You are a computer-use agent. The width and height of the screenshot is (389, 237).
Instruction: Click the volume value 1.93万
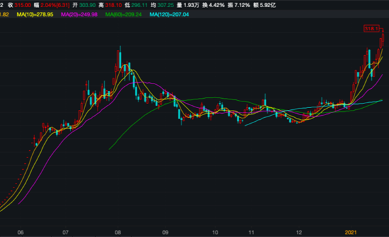point(191,5)
